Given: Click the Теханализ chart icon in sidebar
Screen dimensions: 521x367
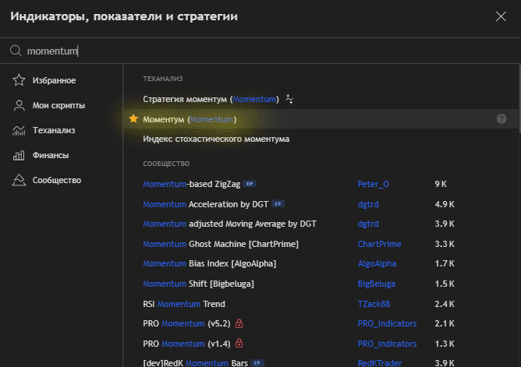Looking at the screenshot, I should (19, 130).
